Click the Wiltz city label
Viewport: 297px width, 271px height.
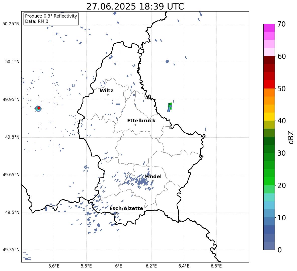coord(106,91)
